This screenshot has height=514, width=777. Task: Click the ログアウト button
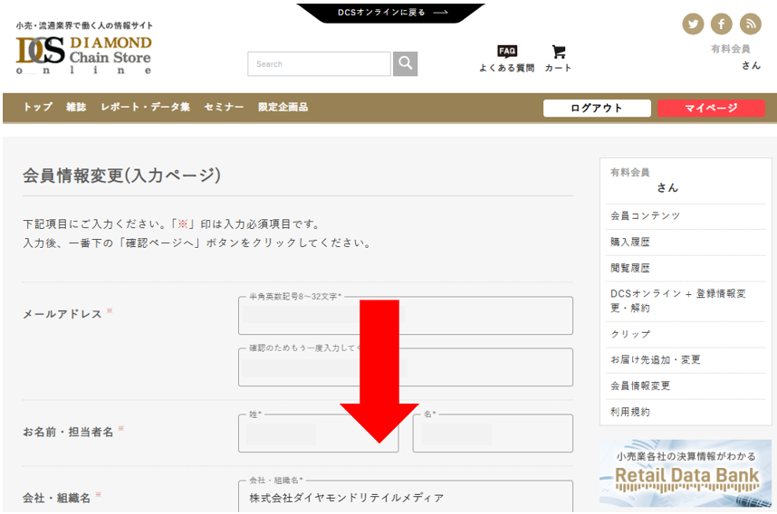pyautogui.click(x=597, y=109)
